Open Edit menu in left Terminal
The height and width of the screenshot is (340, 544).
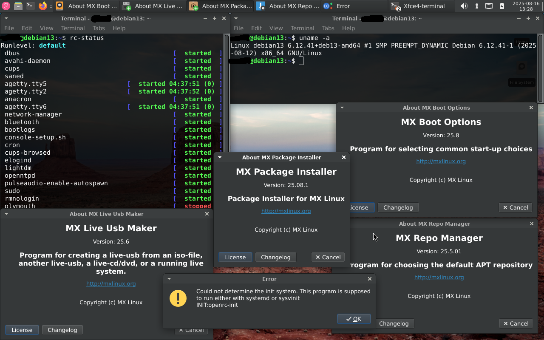pos(27,28)
